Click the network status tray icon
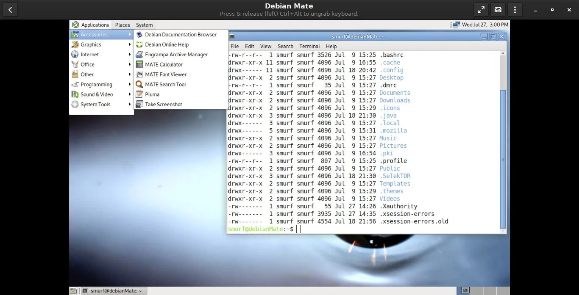This screenshot has height=295, width=579. 456,25
